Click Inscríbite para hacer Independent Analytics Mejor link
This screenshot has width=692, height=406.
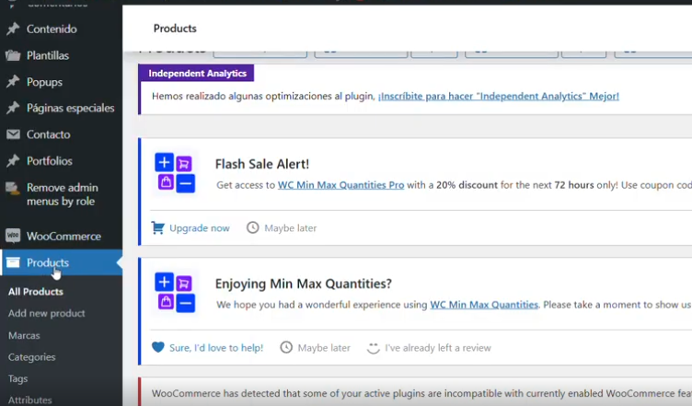tap(498, 96)
